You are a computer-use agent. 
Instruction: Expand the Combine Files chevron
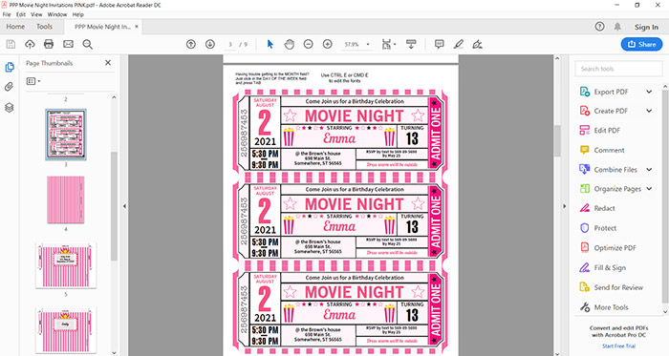point(649,170)
